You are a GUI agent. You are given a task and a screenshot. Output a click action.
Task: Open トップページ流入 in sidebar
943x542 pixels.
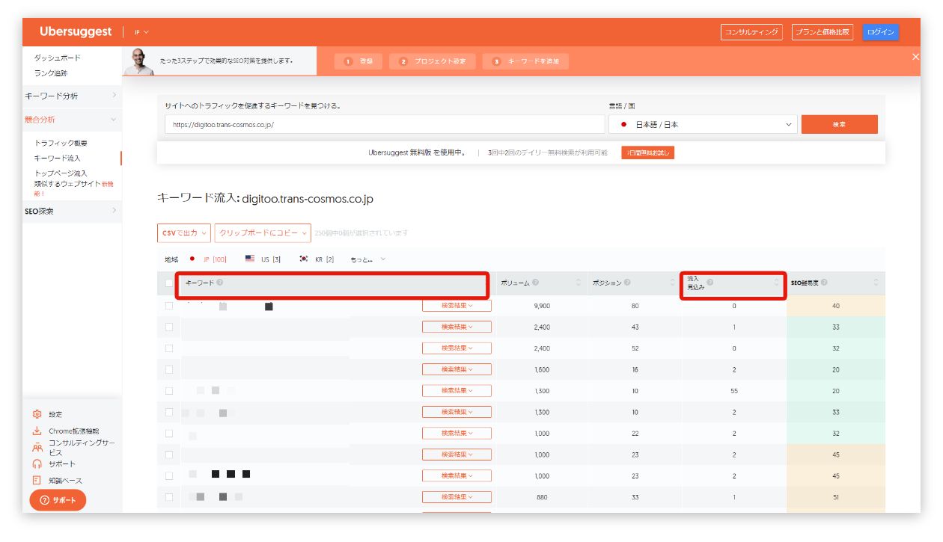(x=61, y=173)
